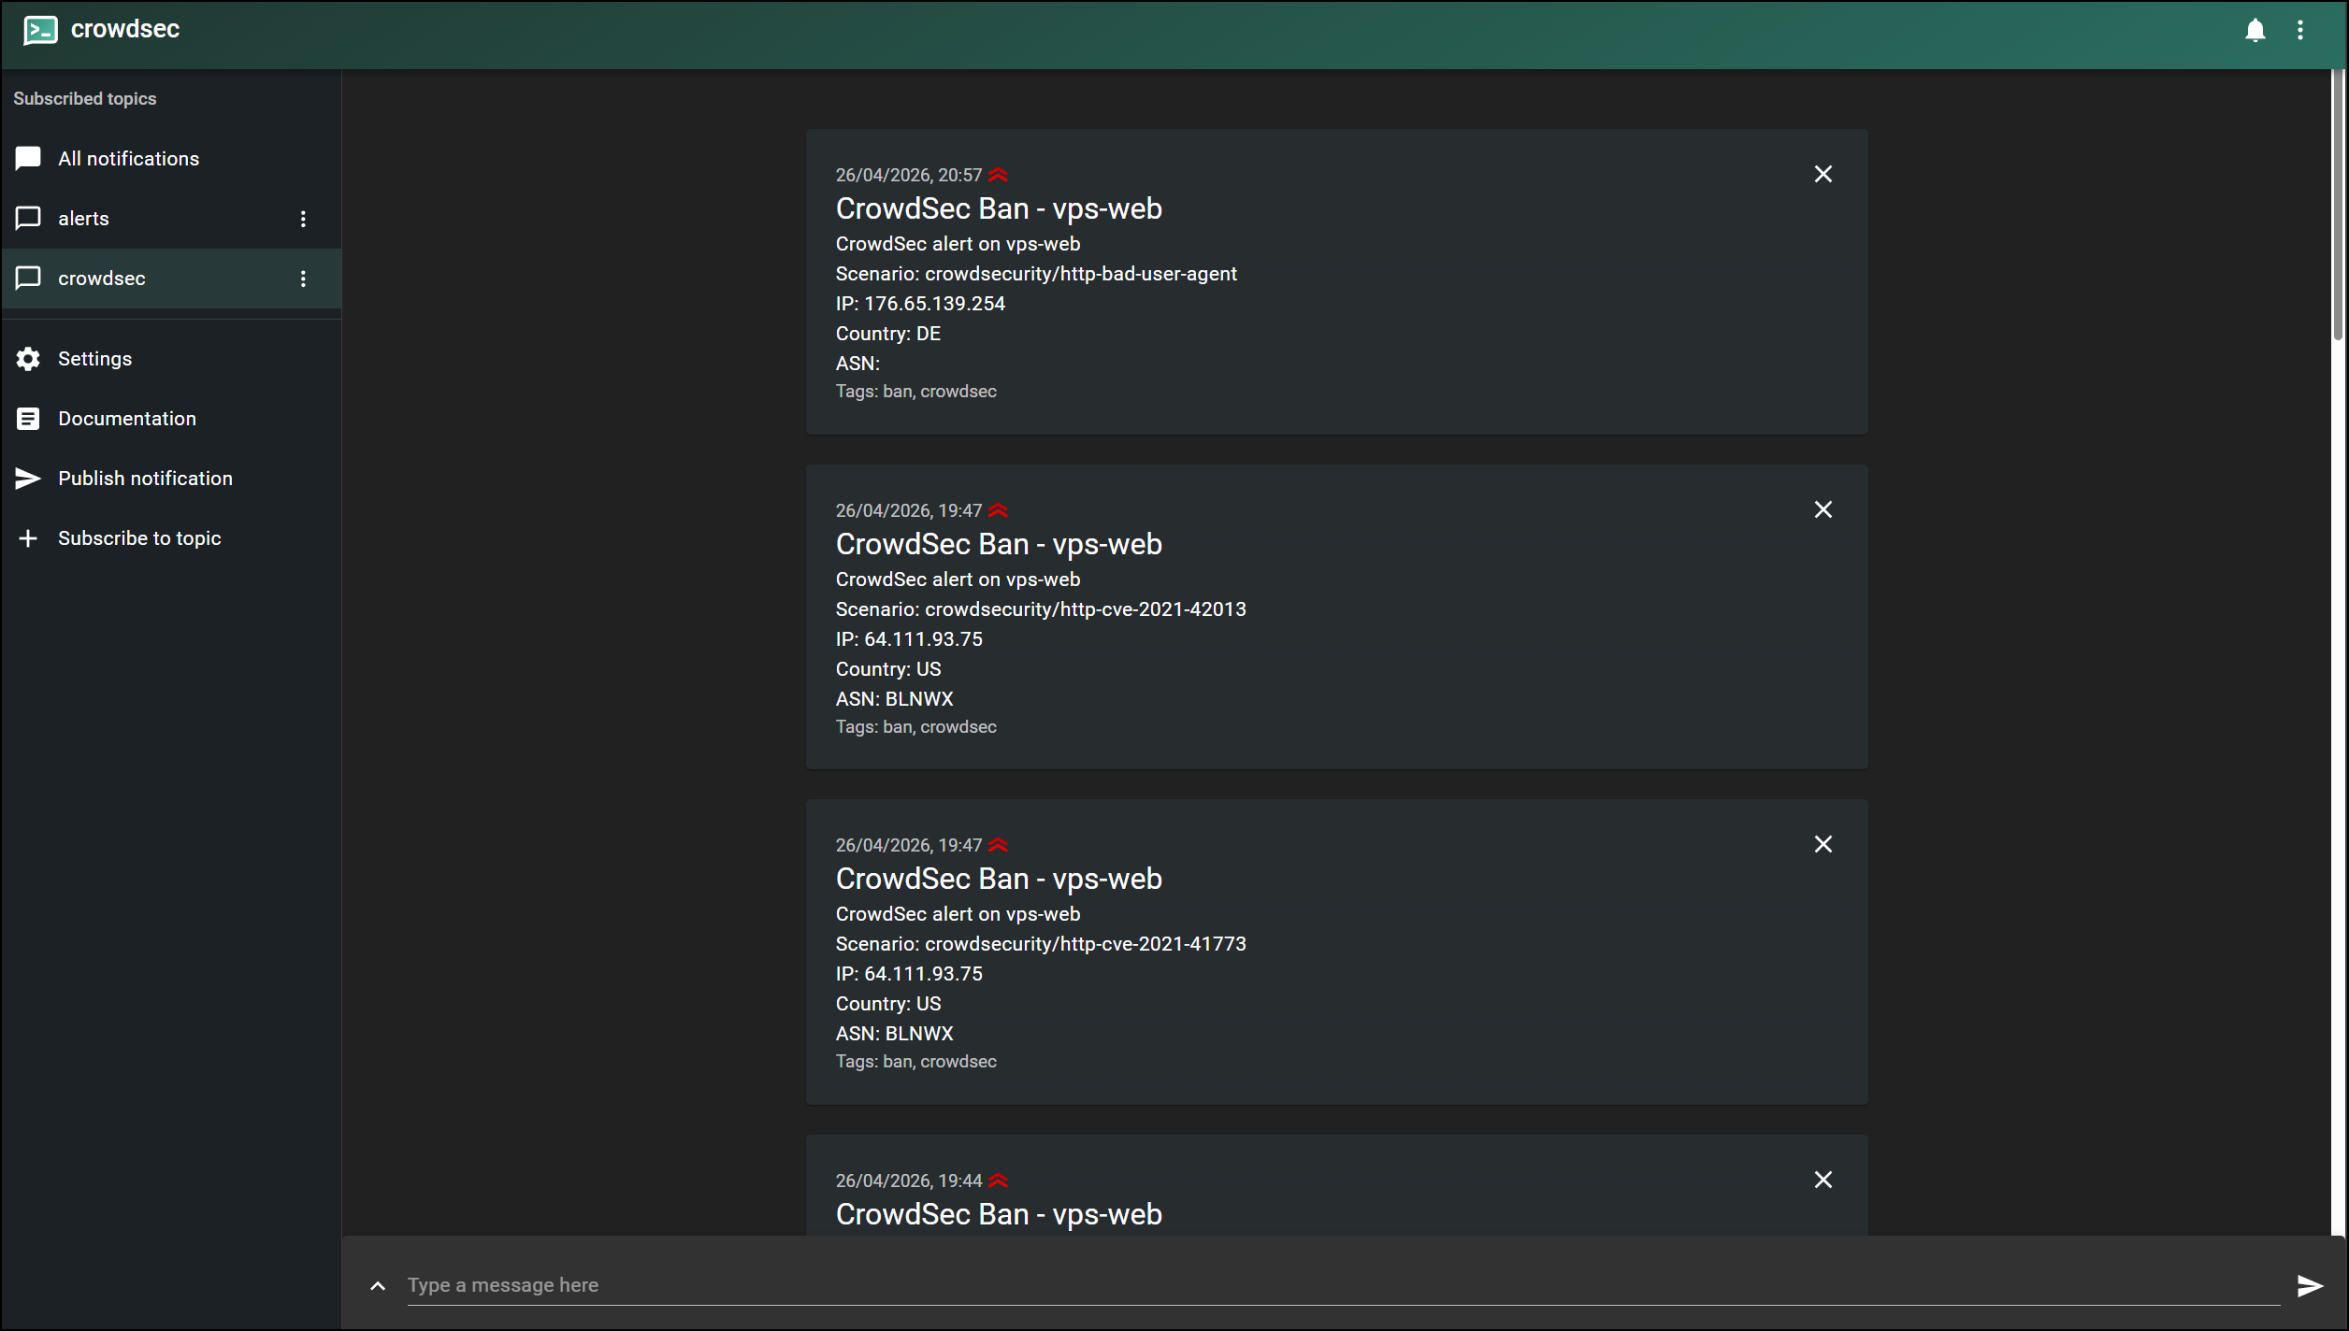Click the plus icon to subscribe to topic
2349x1331 pixels.
[x=28, y=538]
